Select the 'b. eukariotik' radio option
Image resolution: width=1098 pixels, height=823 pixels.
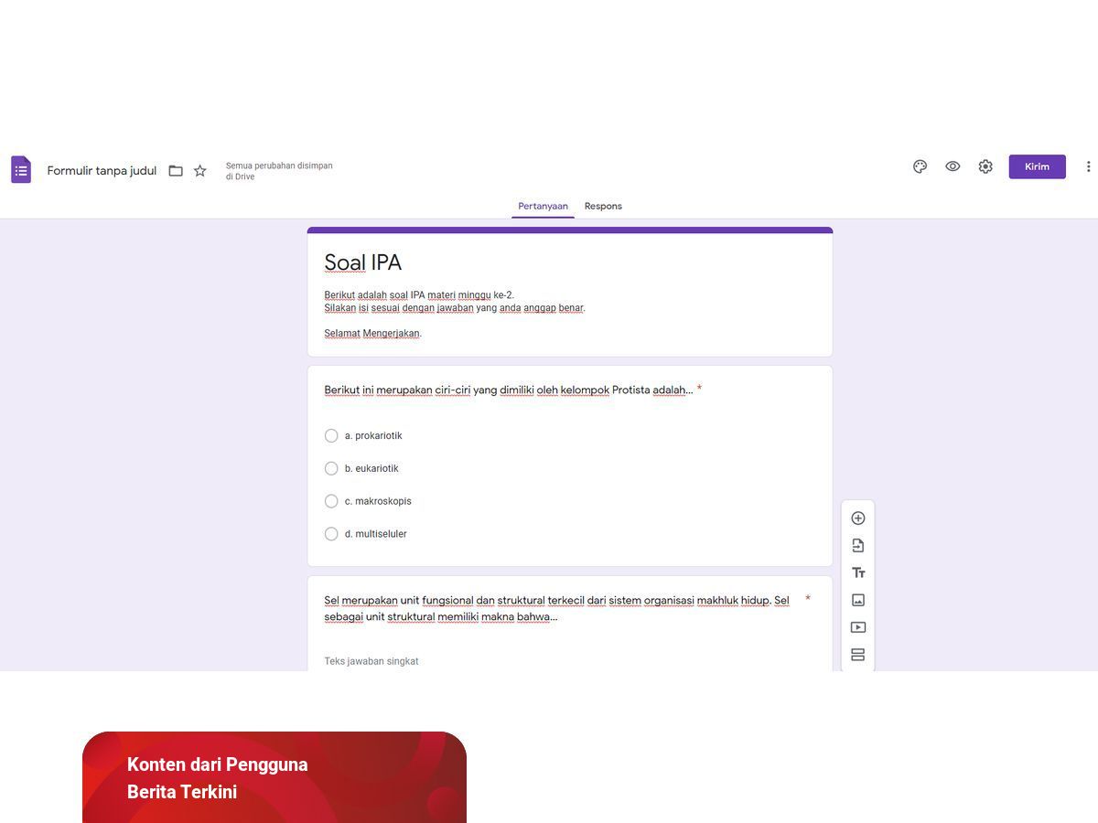pyautogui.click(x=331, y=469)
